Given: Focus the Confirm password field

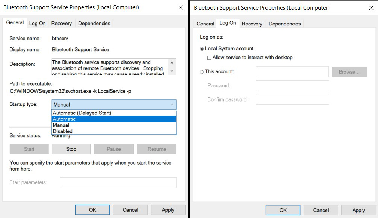Looking at the screenshot, I should click(292, 99).
